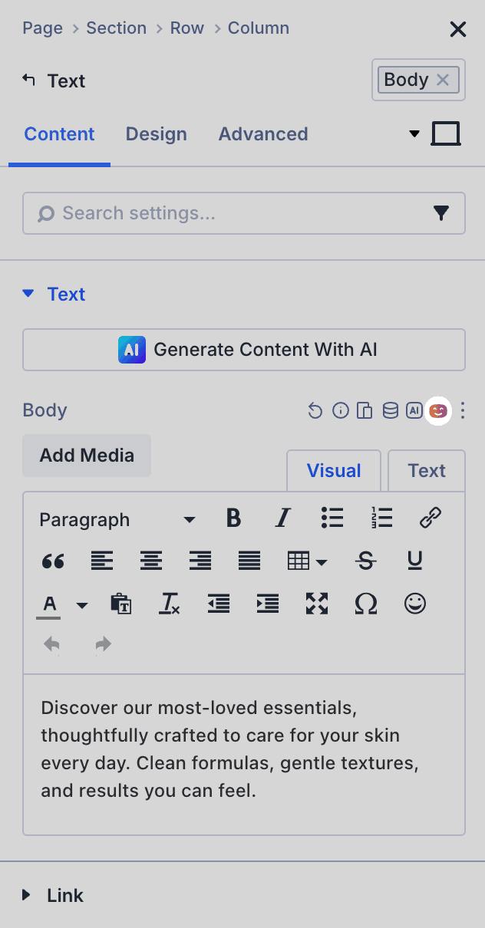
Task: Open the Advanced tab
Action: [263, 134]
